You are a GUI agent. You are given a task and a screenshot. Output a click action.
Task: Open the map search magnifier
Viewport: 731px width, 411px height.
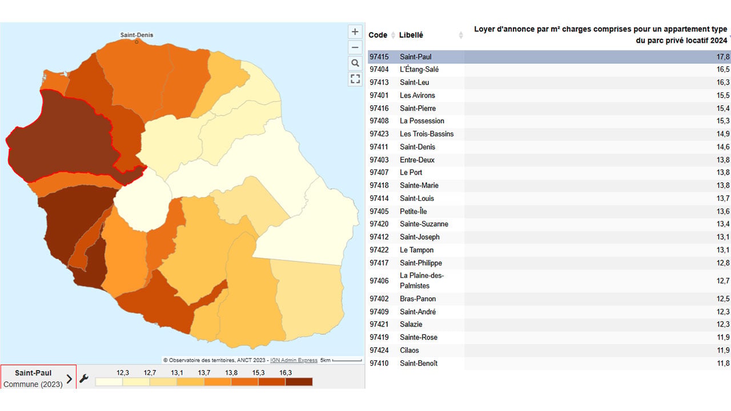click(355, 63)
